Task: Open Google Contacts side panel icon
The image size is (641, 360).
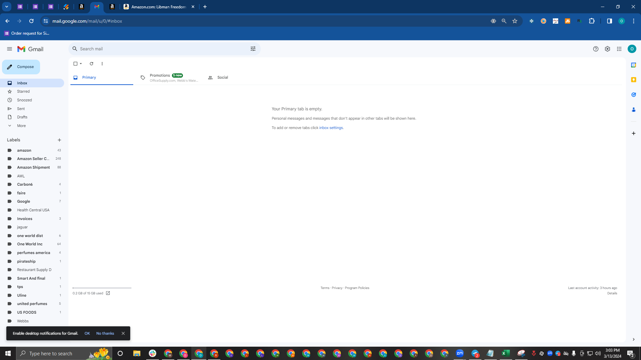Action: pos(633,109)
